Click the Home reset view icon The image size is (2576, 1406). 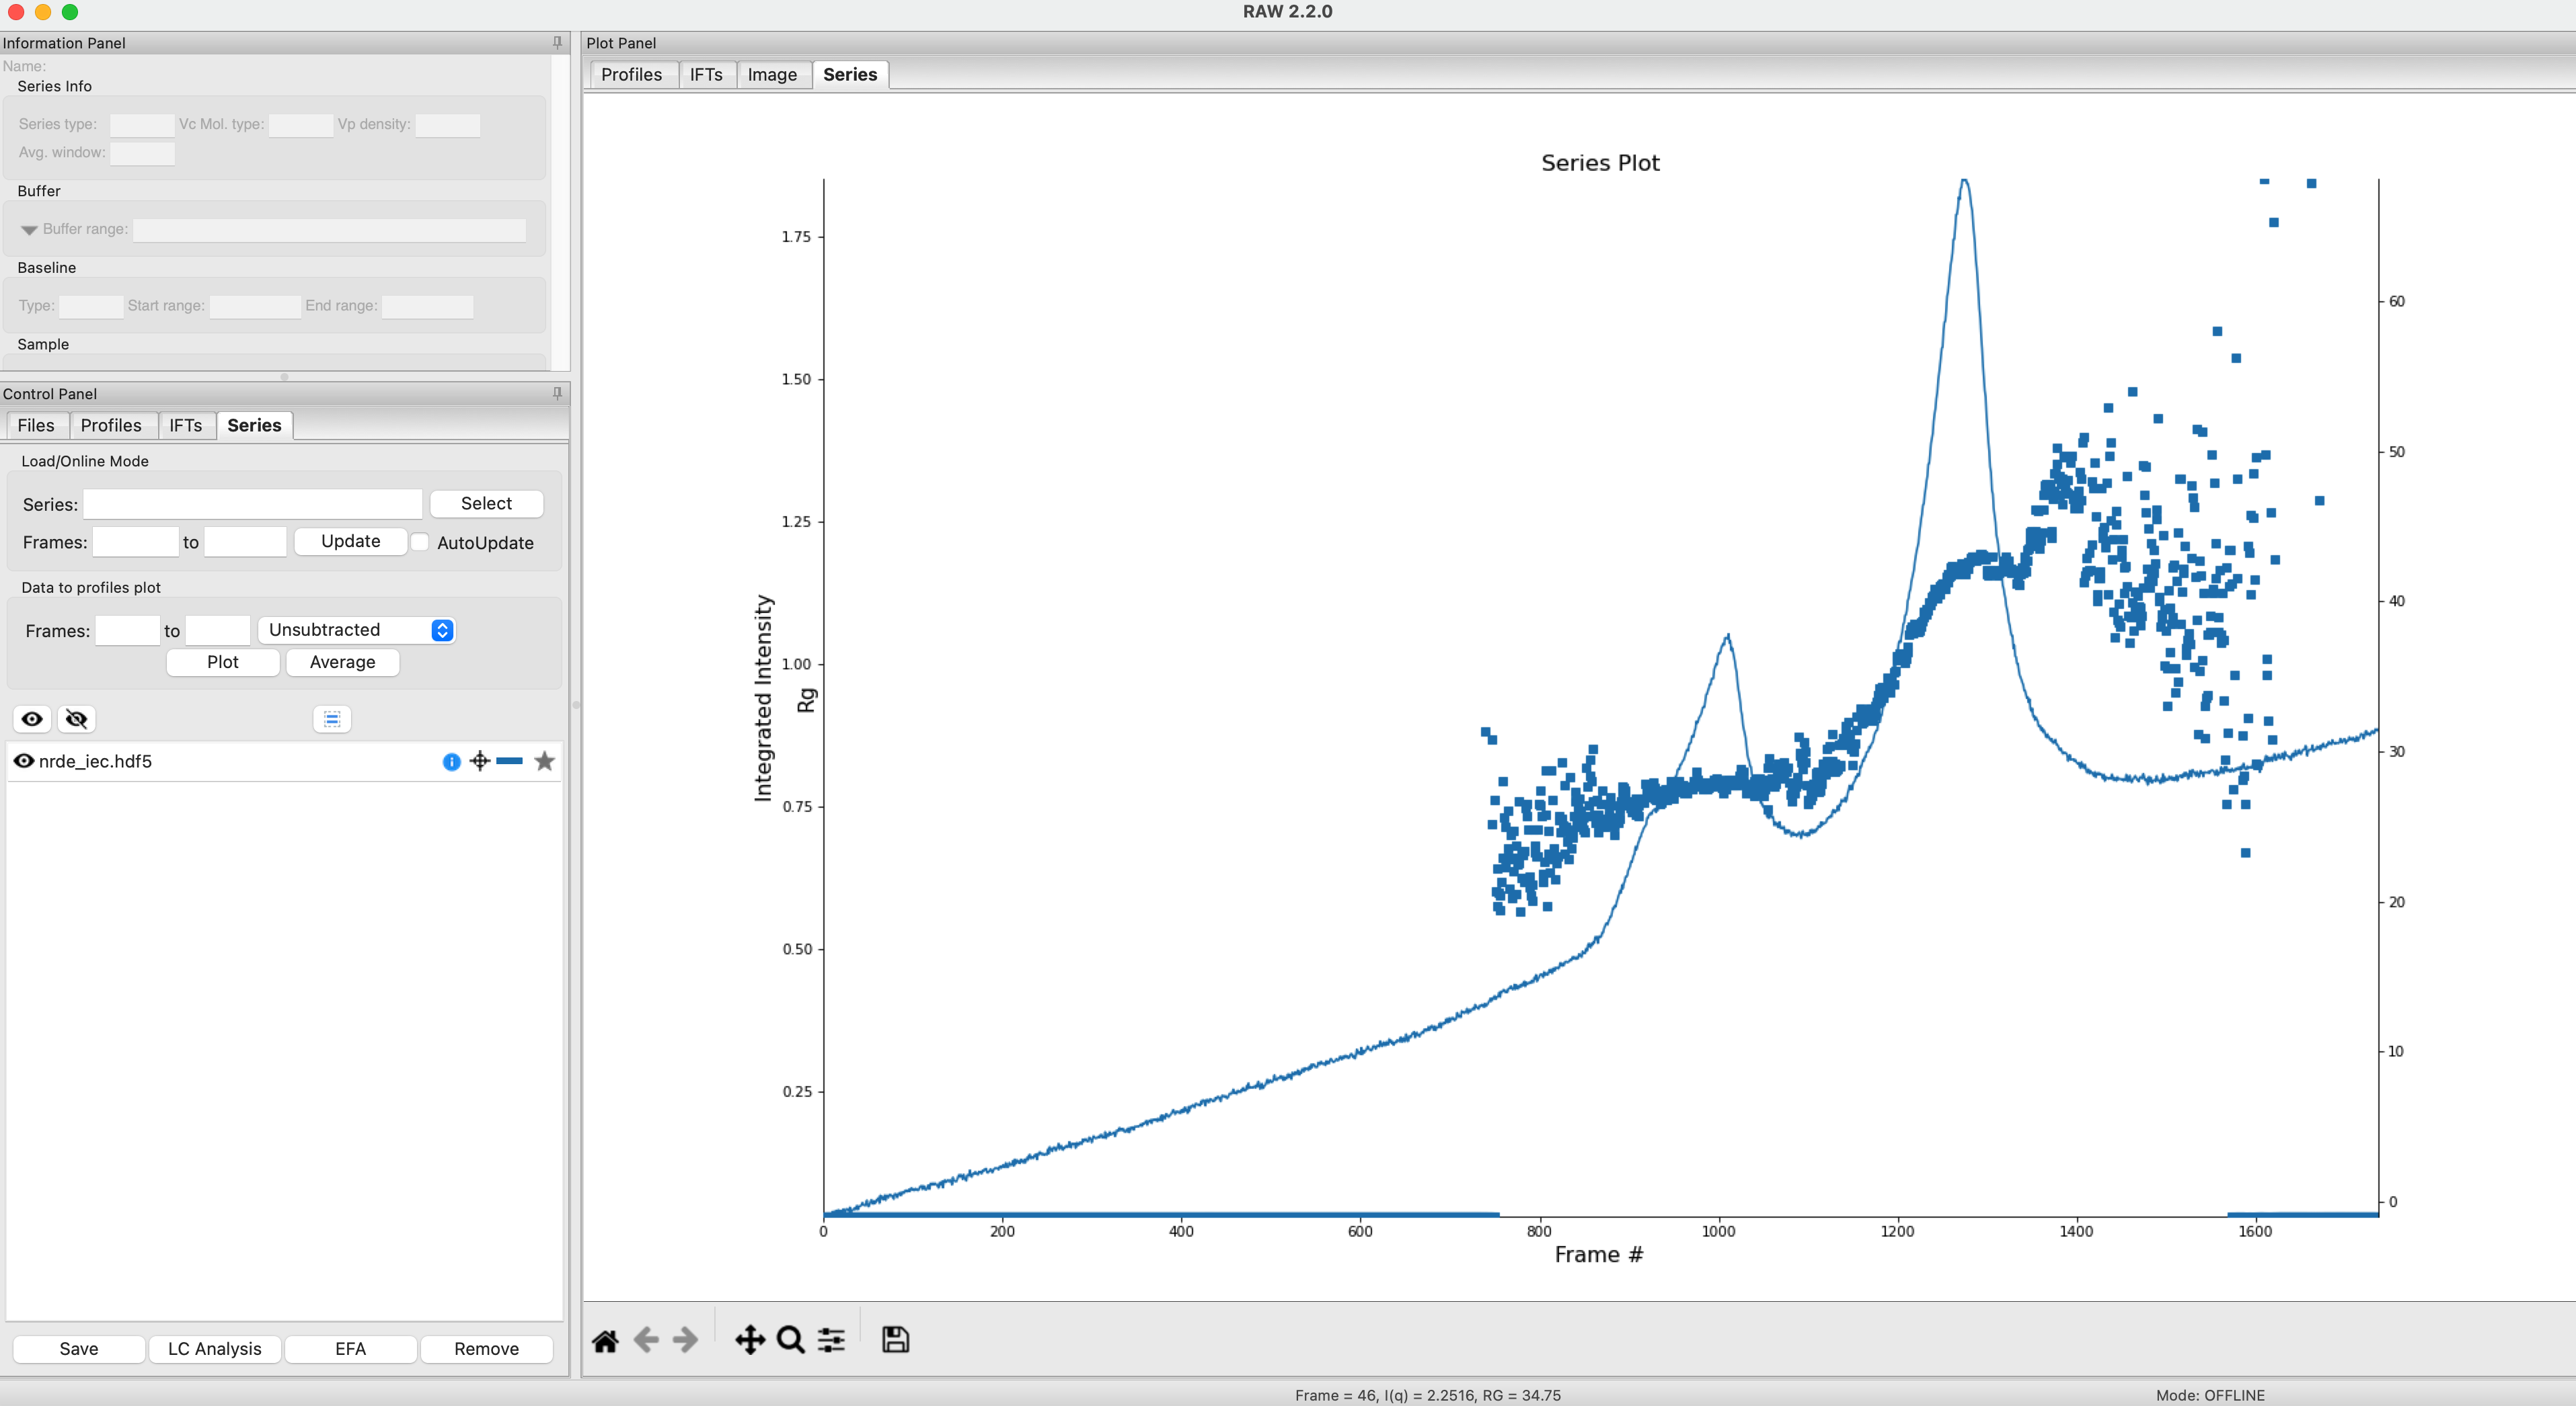[x=605, y=1340]
